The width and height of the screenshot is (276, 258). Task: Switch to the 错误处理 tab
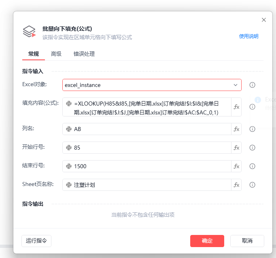84,54
